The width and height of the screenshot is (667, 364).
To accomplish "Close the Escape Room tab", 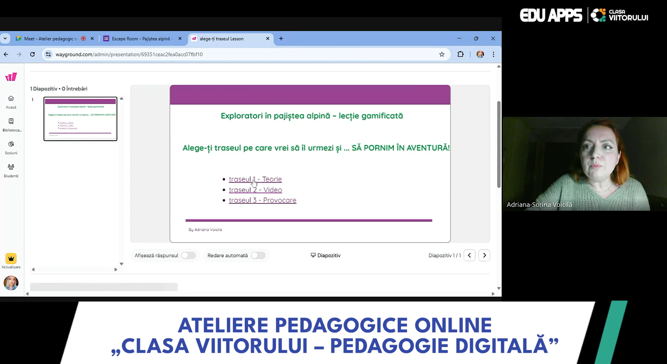I will 180,39.
